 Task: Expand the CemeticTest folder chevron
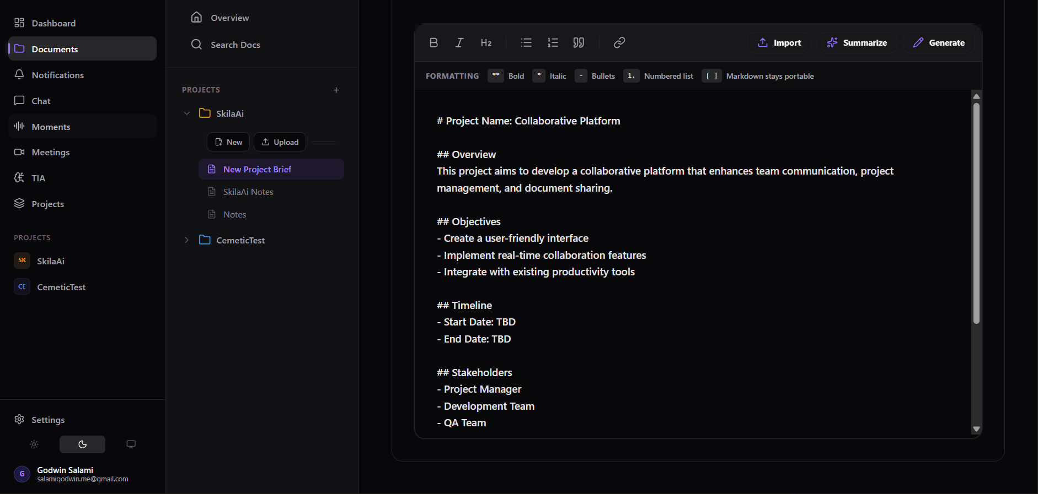coord(187,240)
